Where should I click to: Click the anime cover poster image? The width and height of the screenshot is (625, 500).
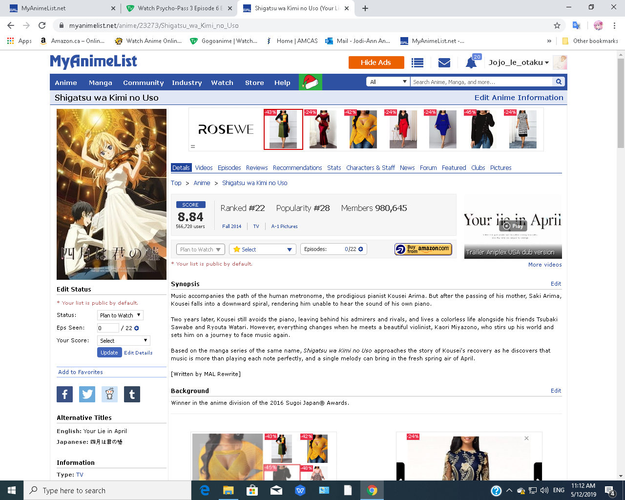pyautogui.click(x=111, y=194)
